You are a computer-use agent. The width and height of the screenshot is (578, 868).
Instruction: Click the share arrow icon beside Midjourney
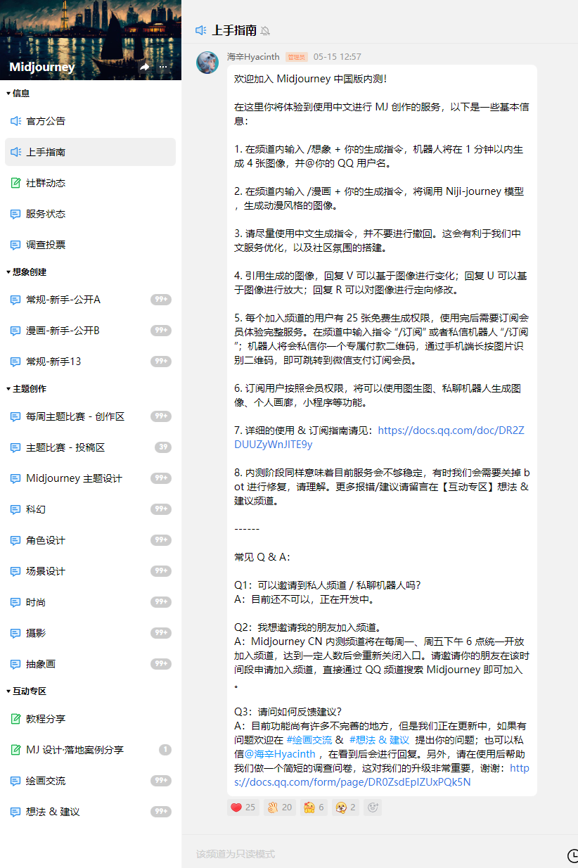(x=144, y=67)
